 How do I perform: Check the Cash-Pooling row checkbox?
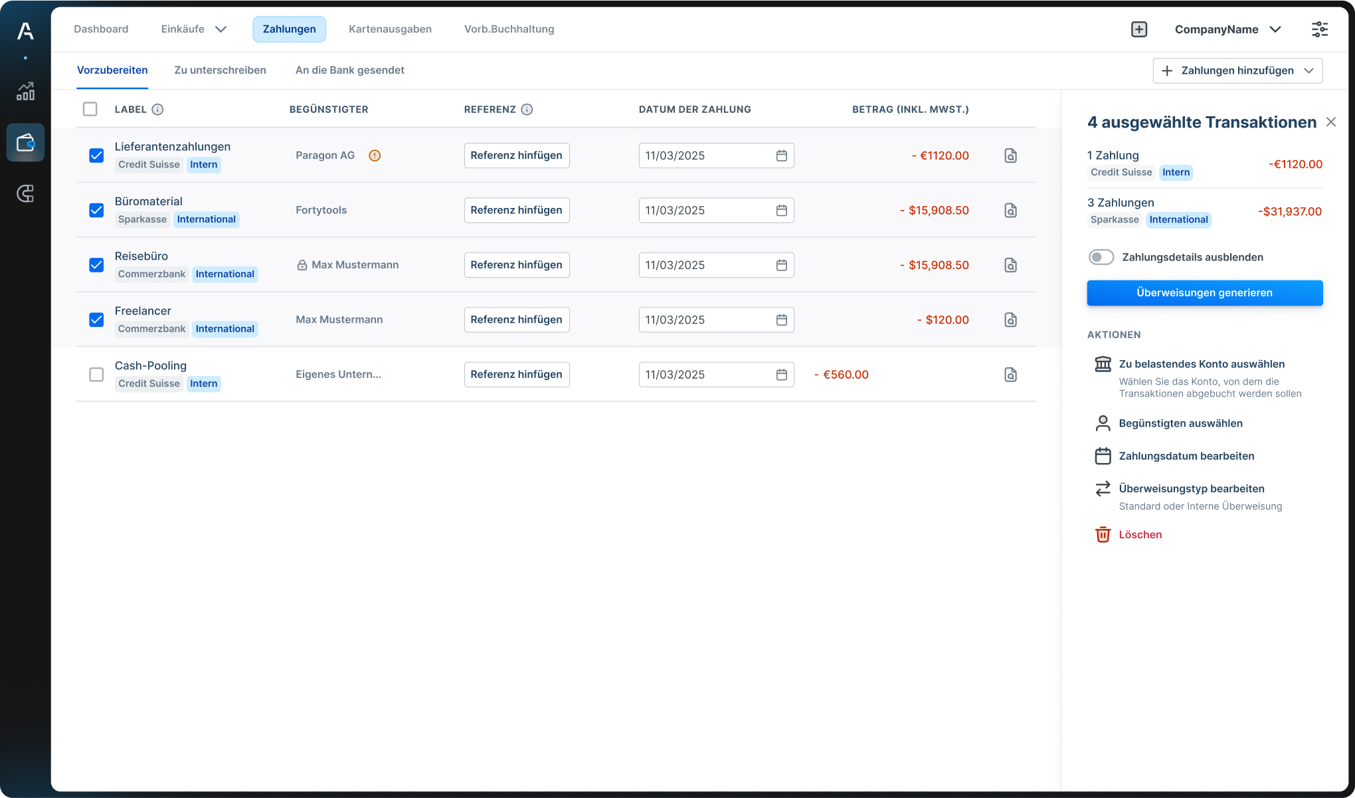[96, 374]
